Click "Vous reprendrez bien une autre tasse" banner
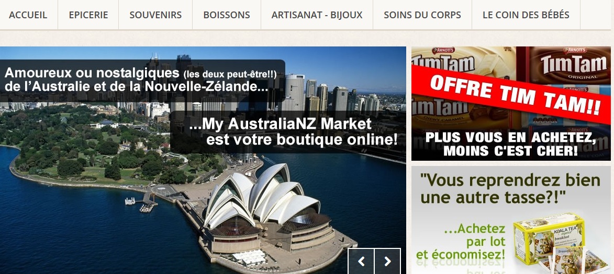Viewport: 614px width, 274px height. click(510, 188)
